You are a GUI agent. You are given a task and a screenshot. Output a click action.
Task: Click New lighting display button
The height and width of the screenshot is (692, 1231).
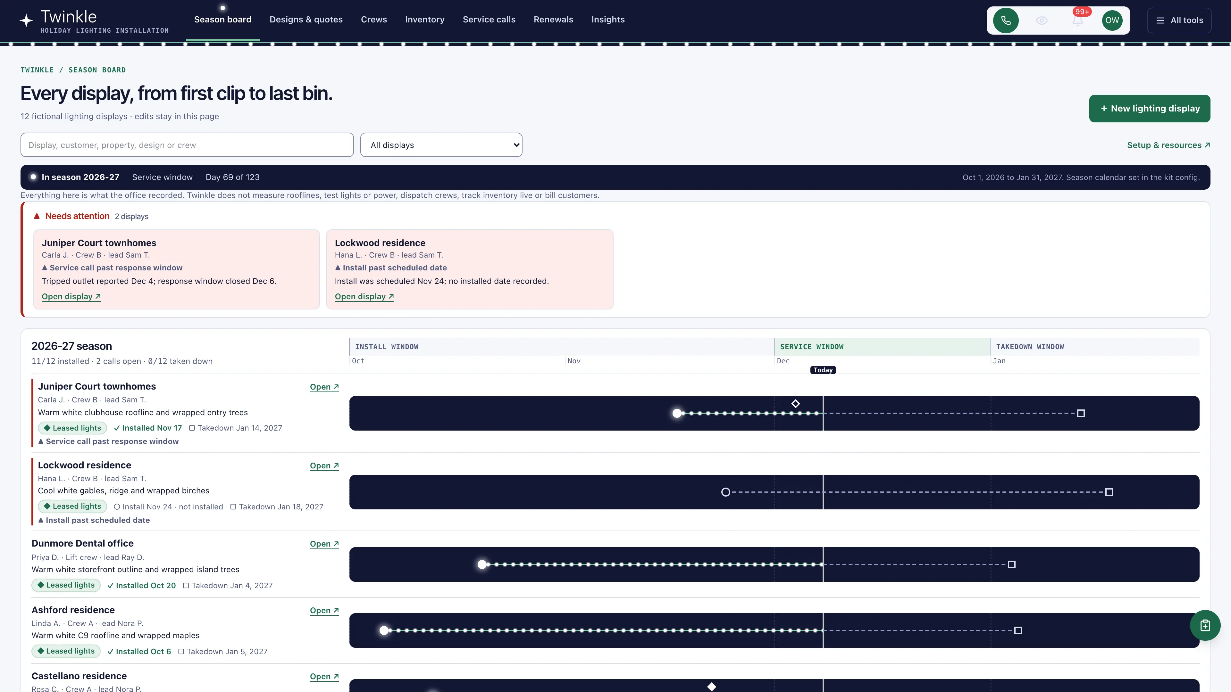tap(1149, 108)
